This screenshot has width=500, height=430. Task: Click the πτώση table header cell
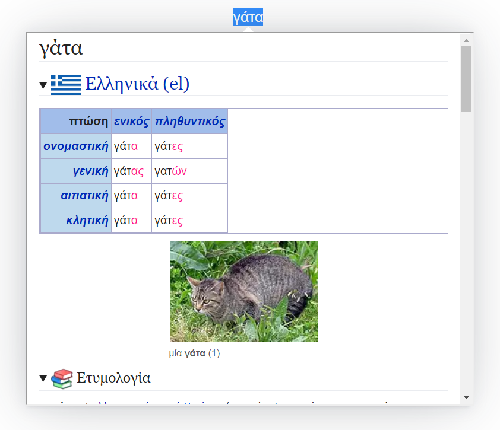(x=88, y=122)
